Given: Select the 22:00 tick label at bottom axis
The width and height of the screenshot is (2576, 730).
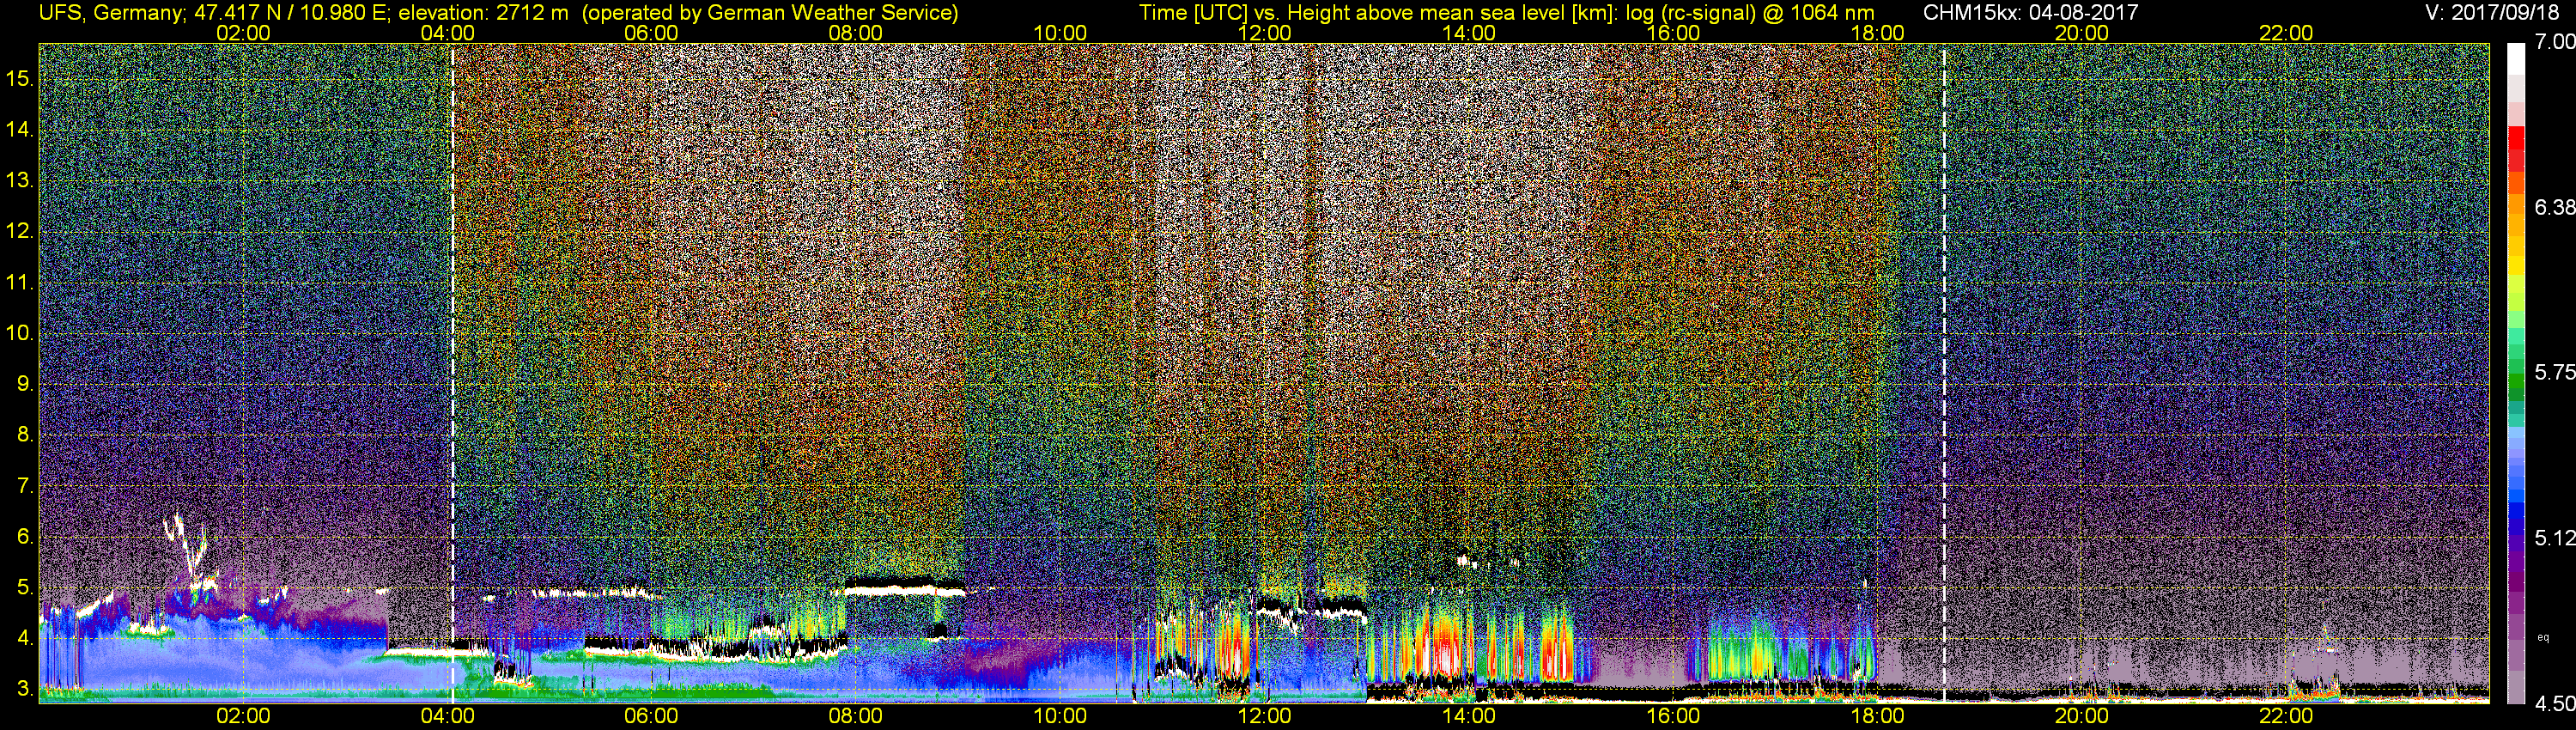Looking at the screenshot, I should (2286, 716).
